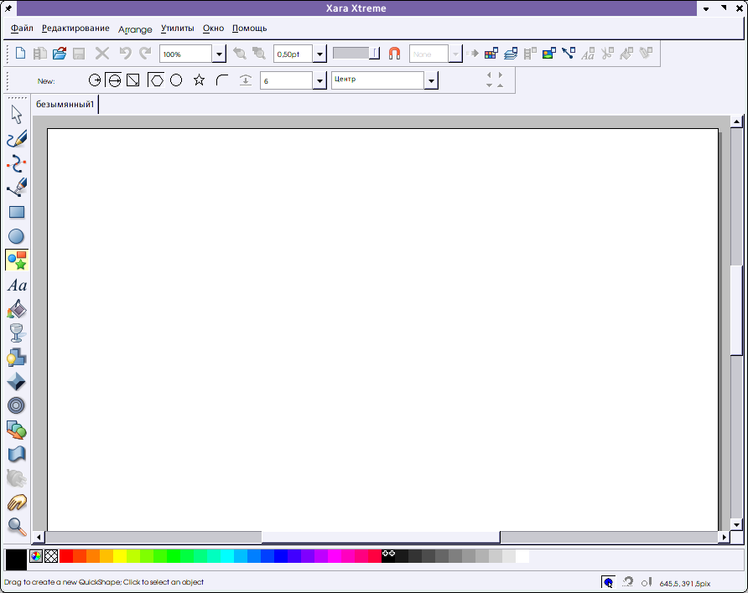Toggle the star shape button
This screenshot has width=748, height=593.
(x=199, y=80)
